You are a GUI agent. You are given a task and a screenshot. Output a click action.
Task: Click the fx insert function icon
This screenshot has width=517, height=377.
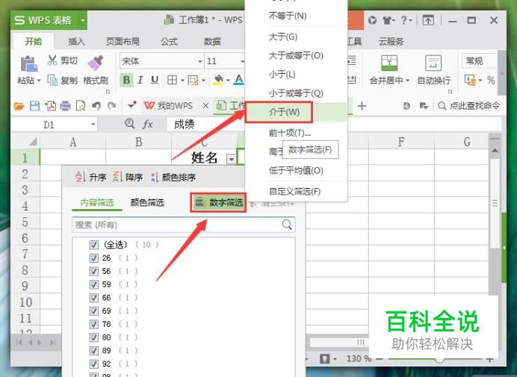click(x=148, y=125)
